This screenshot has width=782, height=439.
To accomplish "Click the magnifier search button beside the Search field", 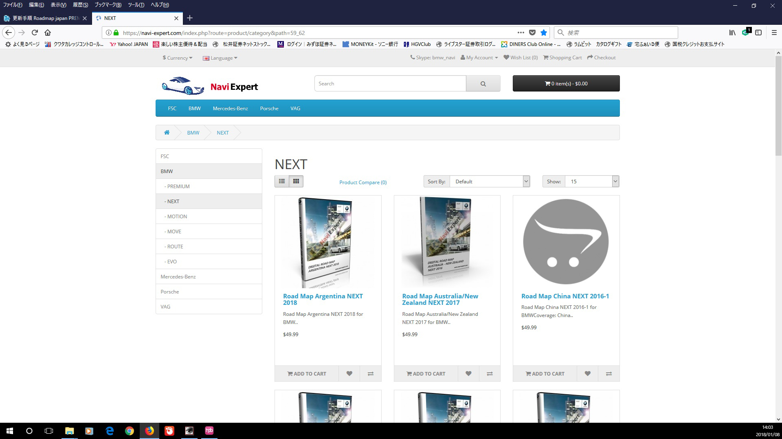I will tap(483, 83).
